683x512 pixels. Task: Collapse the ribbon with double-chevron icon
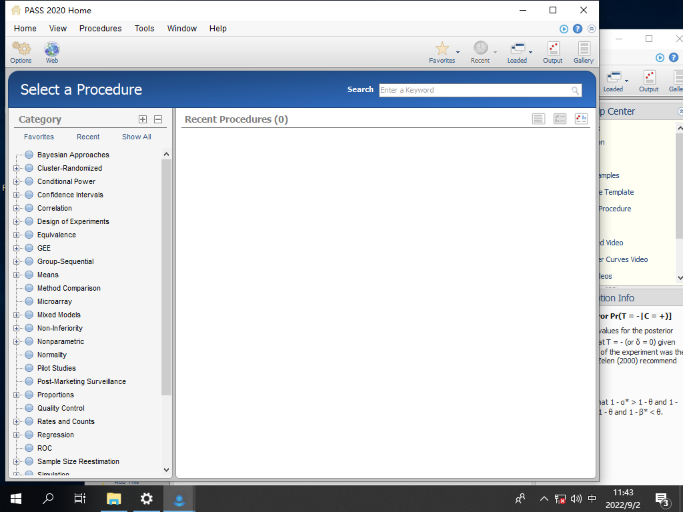pos(592,29)
